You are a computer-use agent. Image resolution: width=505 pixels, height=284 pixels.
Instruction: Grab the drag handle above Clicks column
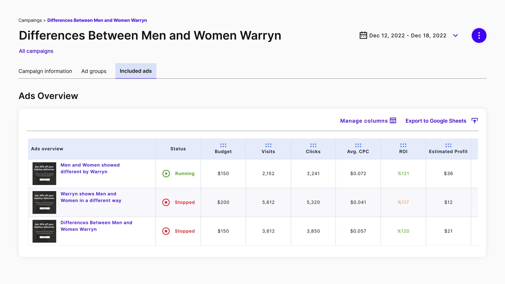[x=313, y=145]
